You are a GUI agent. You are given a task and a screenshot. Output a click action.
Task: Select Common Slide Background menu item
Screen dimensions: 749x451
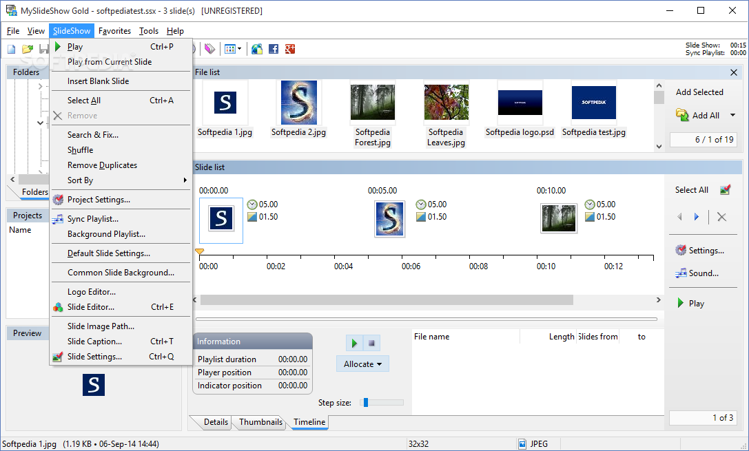121,273
